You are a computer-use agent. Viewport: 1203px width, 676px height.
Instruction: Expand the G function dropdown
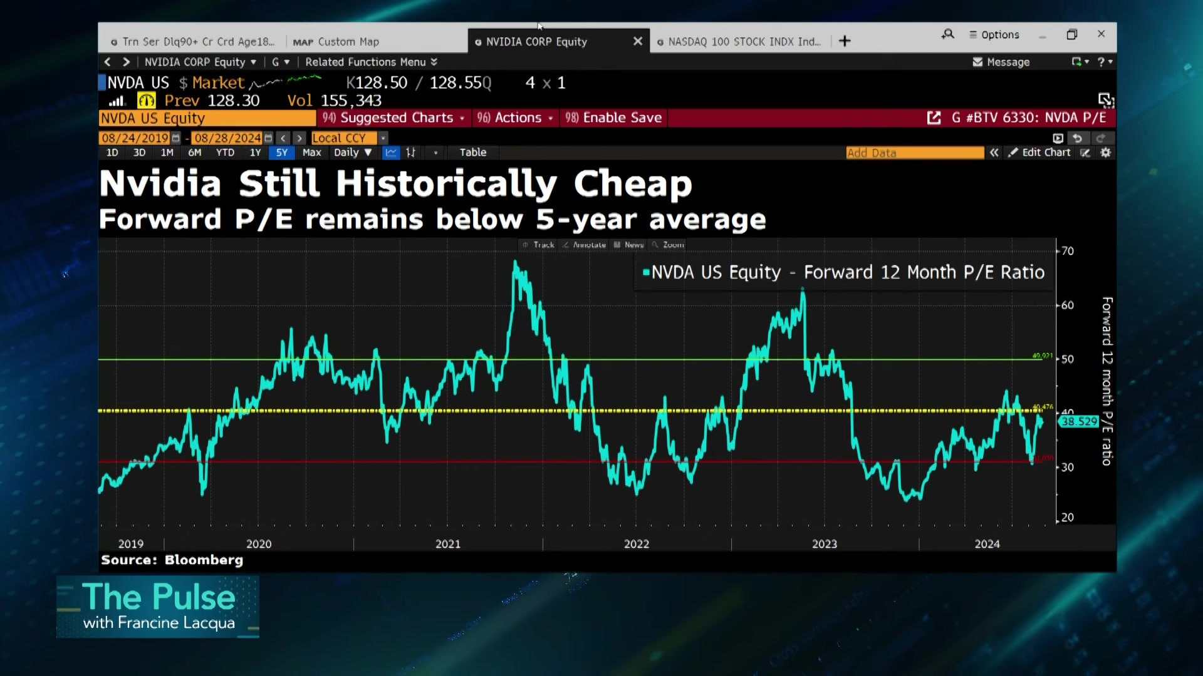281,62
